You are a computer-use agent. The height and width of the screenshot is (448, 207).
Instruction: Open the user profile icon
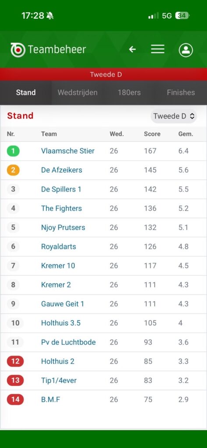[186, 50]
